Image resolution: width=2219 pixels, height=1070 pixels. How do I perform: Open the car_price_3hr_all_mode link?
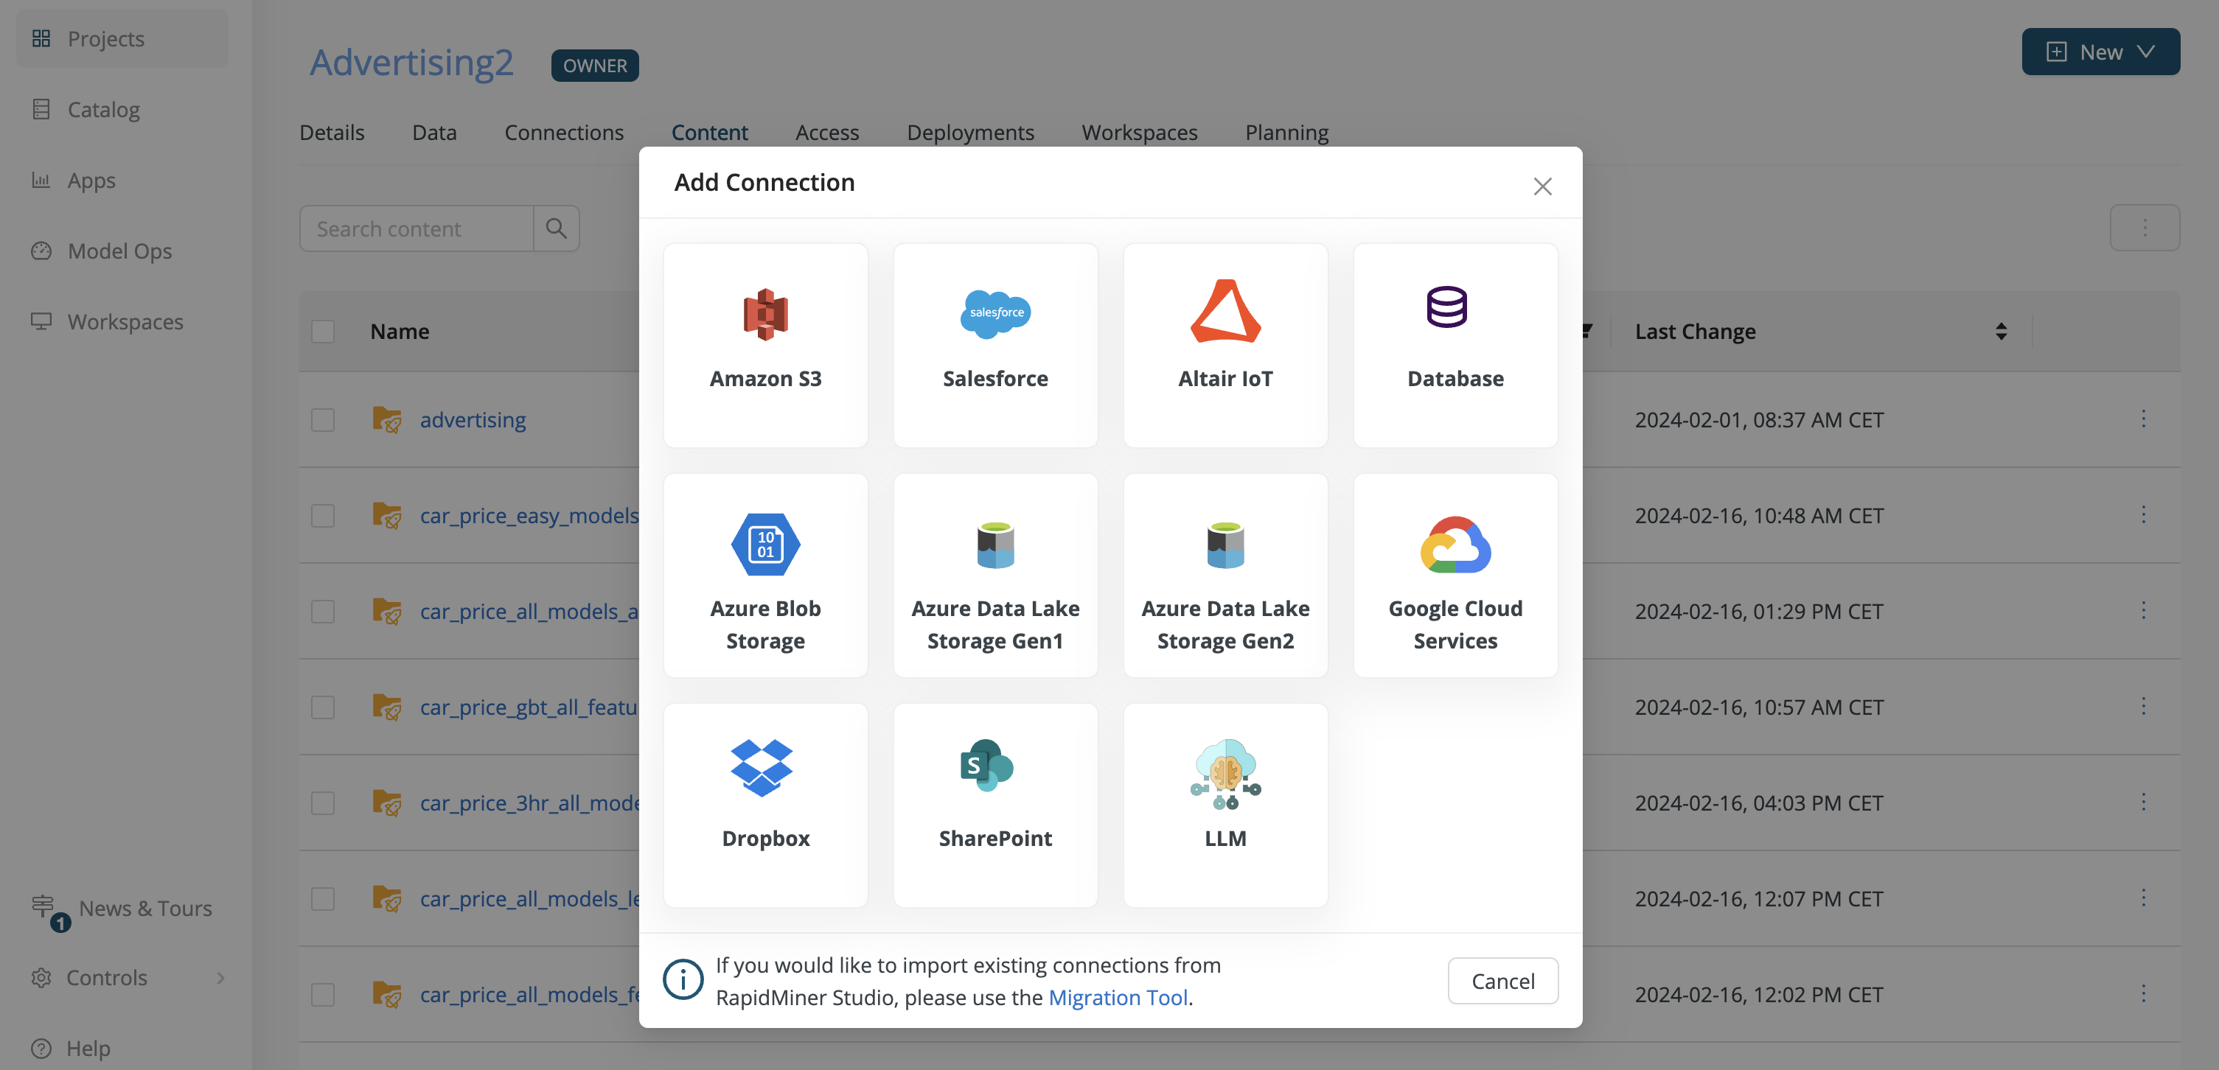coord(529,802)
